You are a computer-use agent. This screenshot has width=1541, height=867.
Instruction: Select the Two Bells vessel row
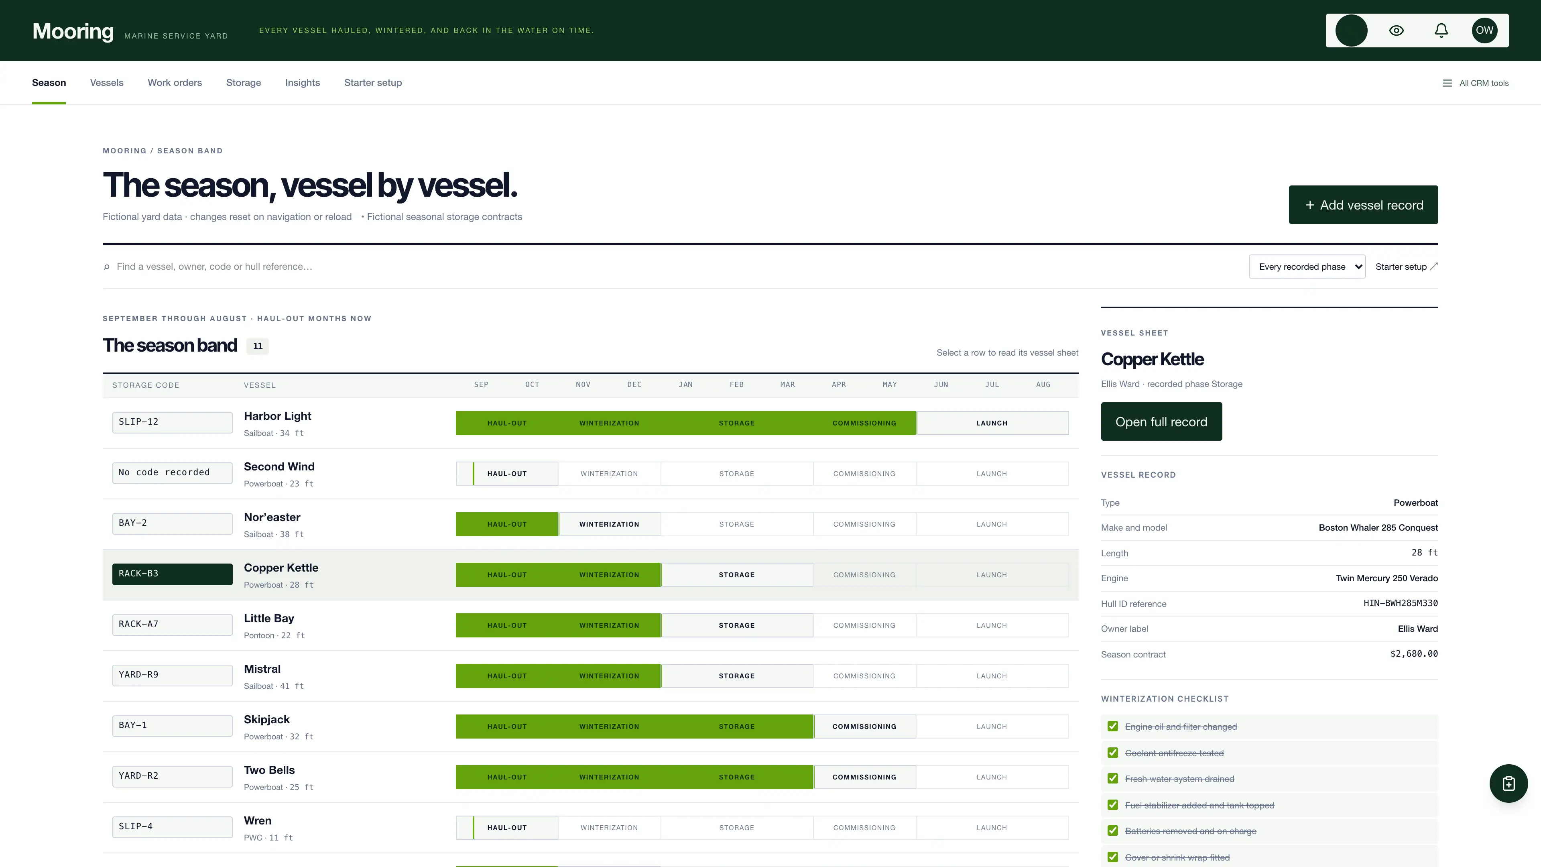[590, 777]
